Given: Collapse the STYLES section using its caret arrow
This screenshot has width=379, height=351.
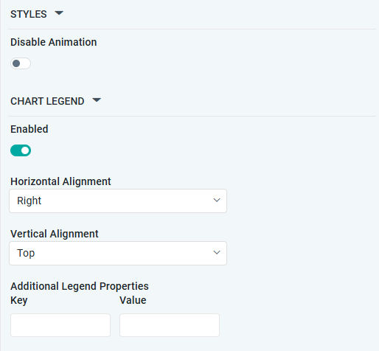Looking at the screenshot, I should point(59,13).
